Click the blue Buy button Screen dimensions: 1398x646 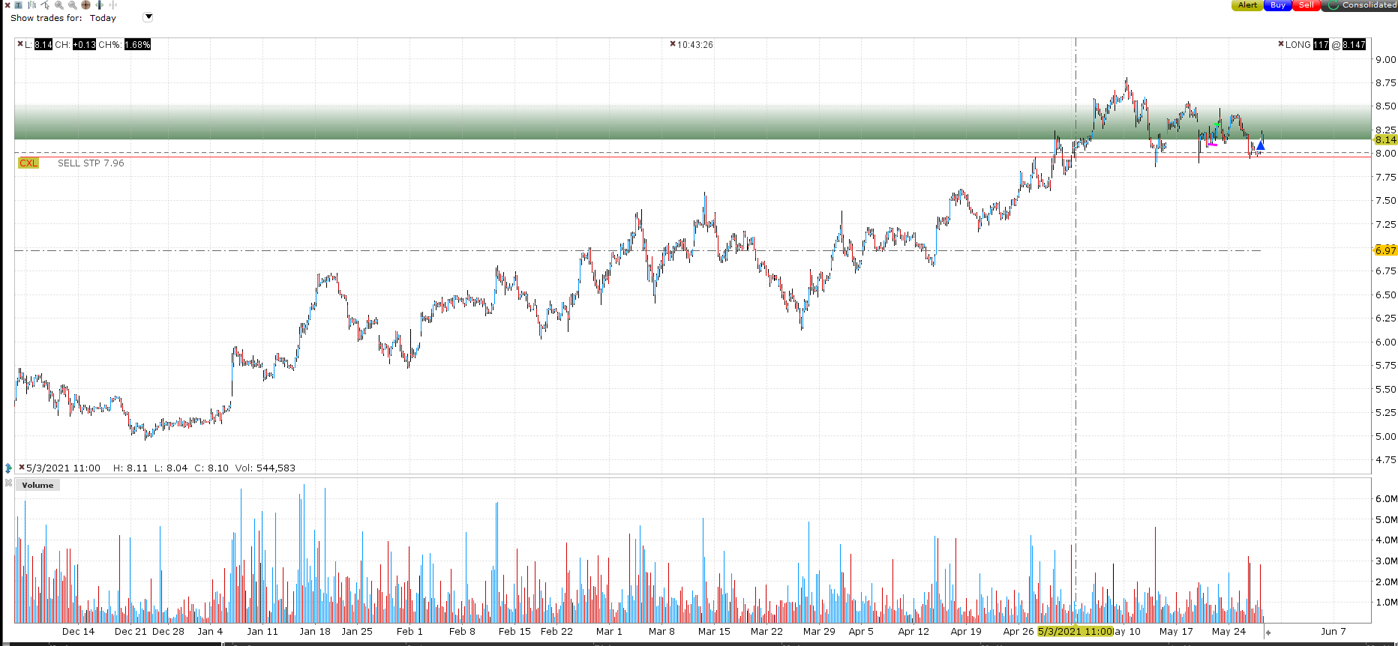coord(1277,5)
